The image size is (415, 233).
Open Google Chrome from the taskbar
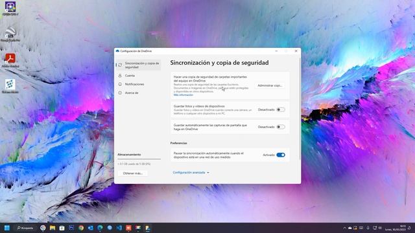81,228
